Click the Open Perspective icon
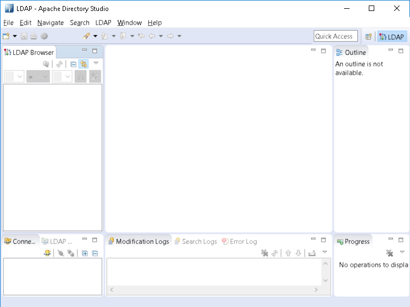 (368, 37)
